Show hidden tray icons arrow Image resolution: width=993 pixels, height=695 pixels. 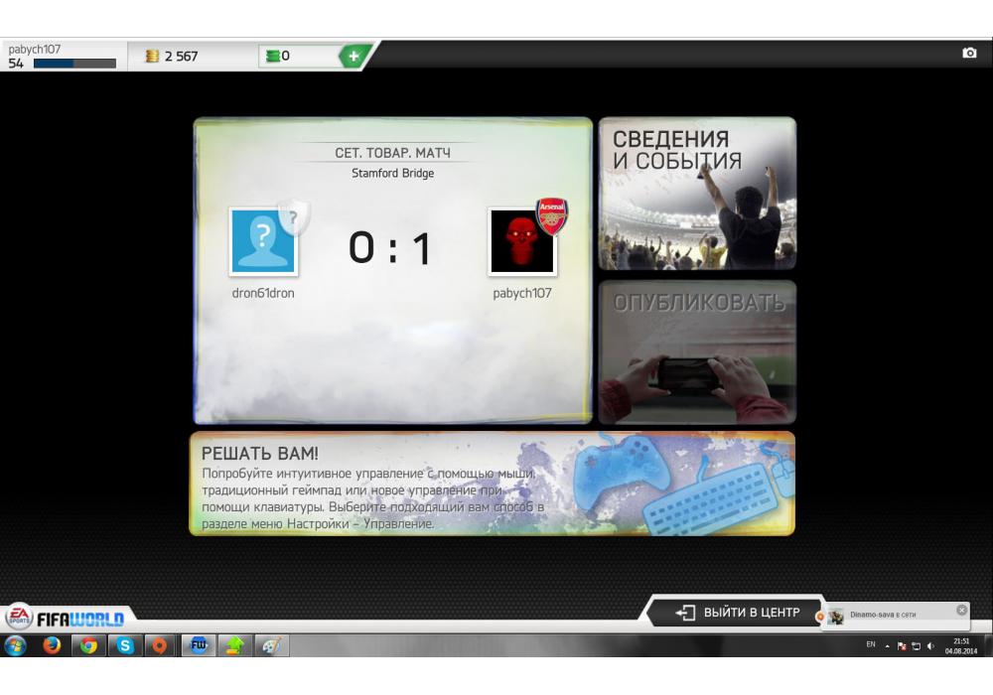(x=887, y=646)
